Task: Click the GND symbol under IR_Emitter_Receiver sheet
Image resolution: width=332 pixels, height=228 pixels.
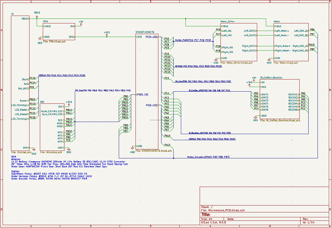Action: [x=255, y=118]
